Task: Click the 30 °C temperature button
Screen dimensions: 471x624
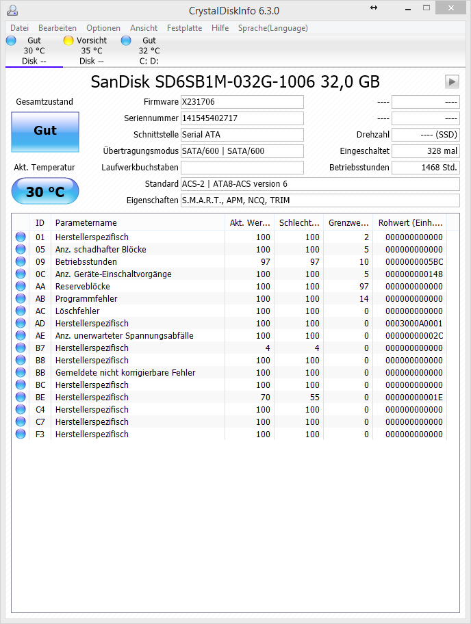Action: [x=45, y=191]
